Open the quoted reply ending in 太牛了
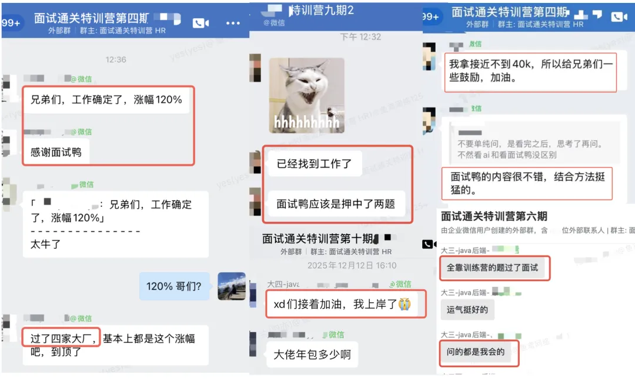Screen dimensions: 635x381 [116, 225]
